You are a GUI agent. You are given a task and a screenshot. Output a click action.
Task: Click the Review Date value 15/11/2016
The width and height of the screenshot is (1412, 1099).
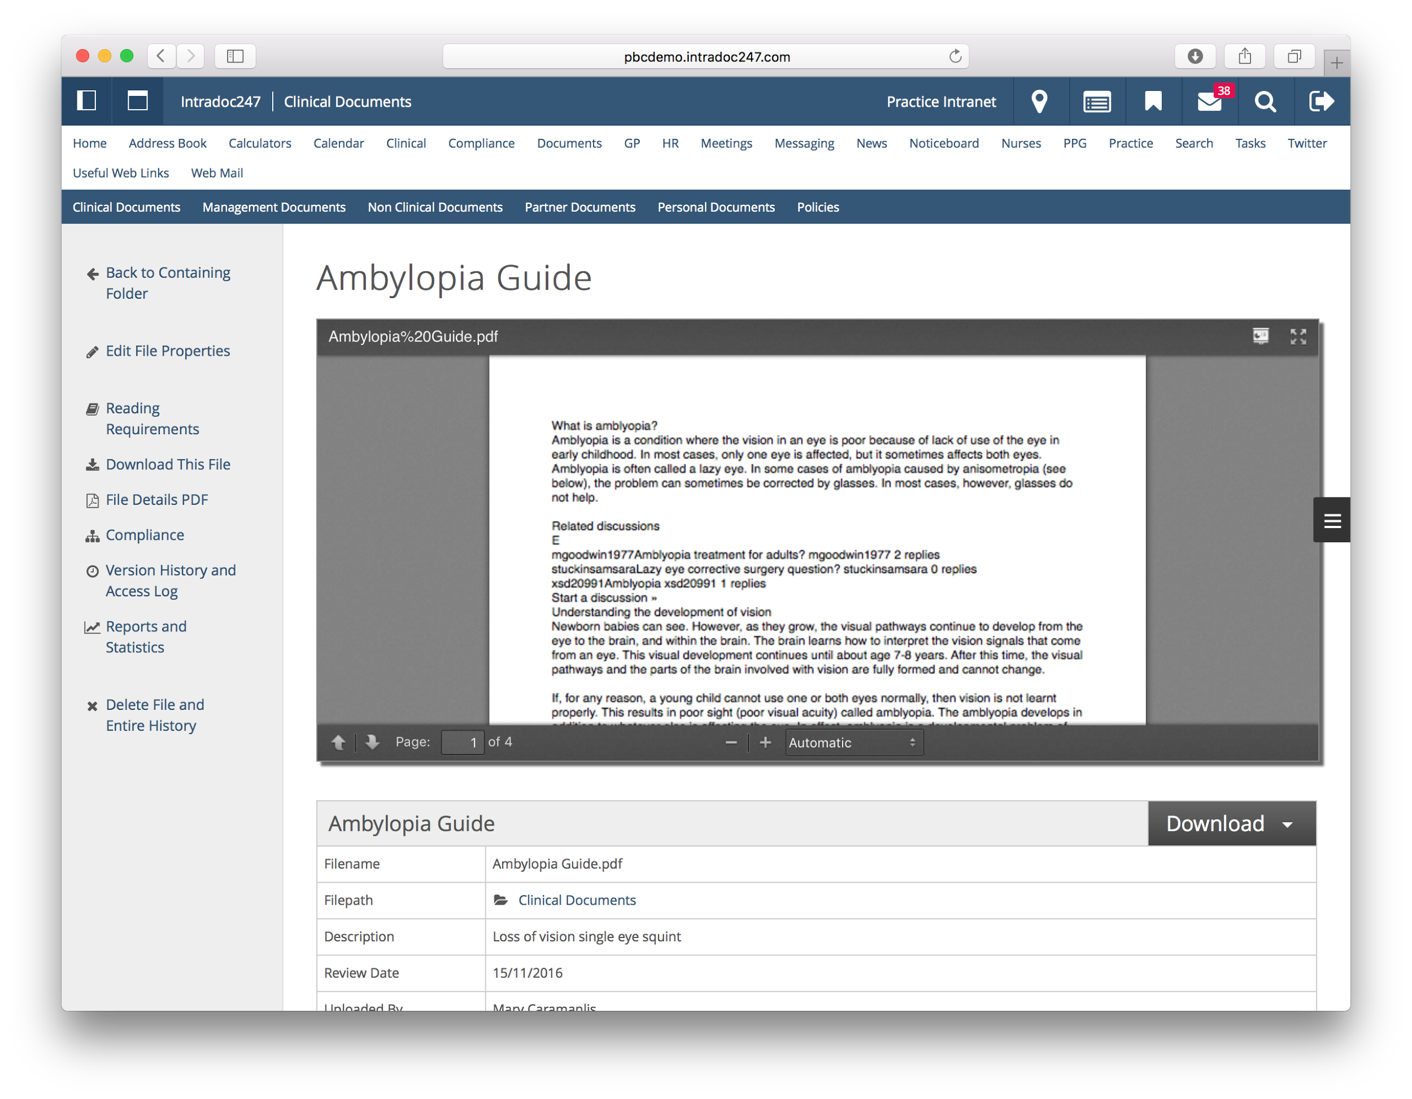coord(528,973)
